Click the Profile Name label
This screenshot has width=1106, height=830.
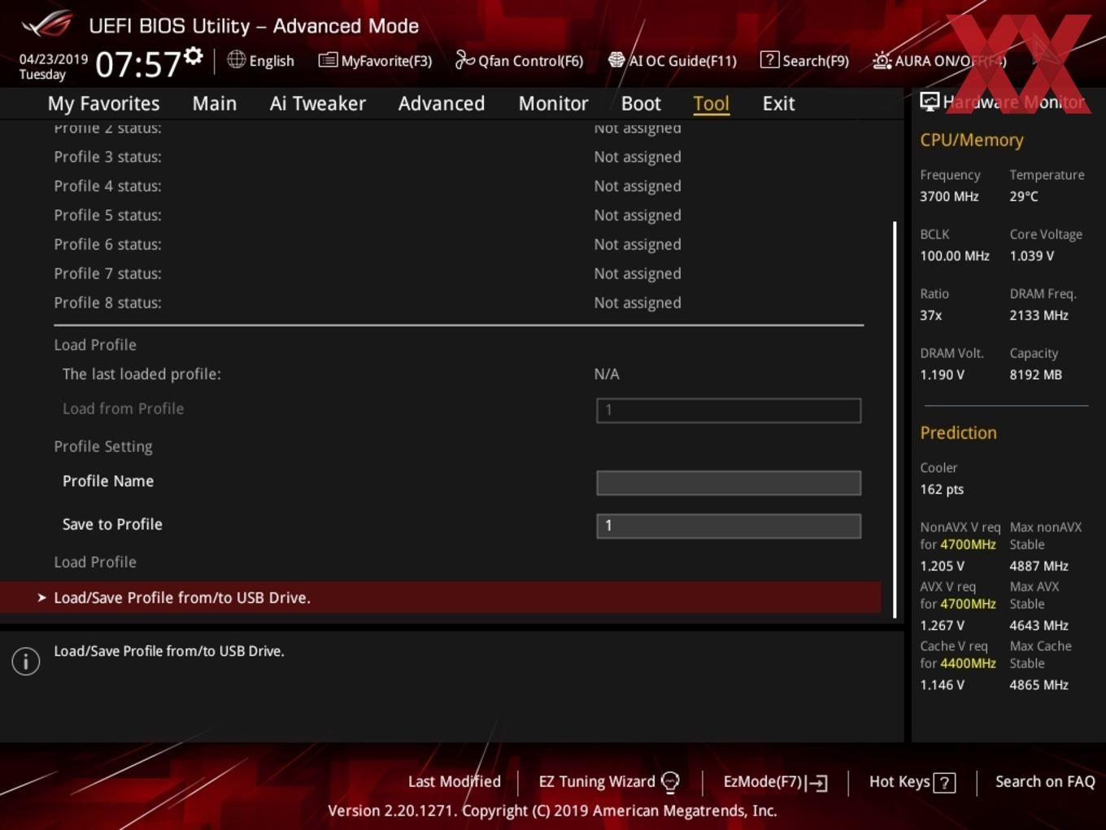click(108, 481)
